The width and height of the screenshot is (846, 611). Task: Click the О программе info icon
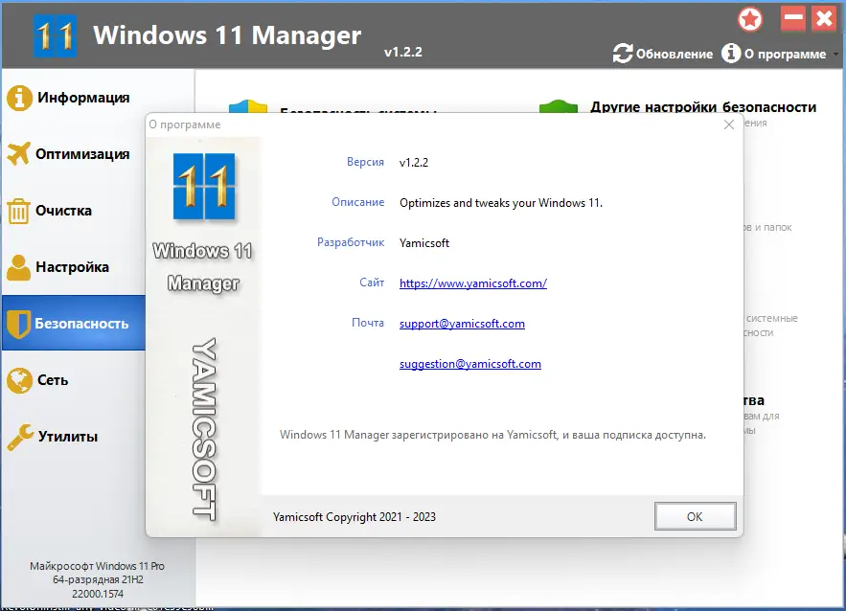pos(731,54)
